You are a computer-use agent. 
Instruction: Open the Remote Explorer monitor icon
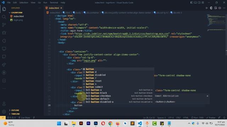pyautogui.click(x=4, y=49)
